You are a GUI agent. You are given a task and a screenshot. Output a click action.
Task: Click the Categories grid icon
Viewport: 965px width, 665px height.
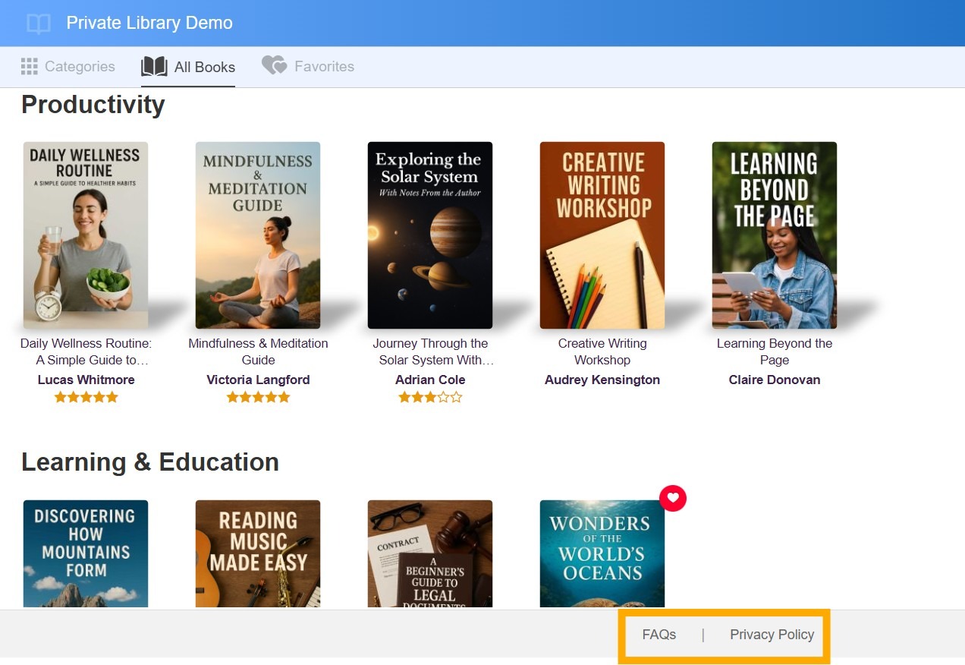coord(30,66)
